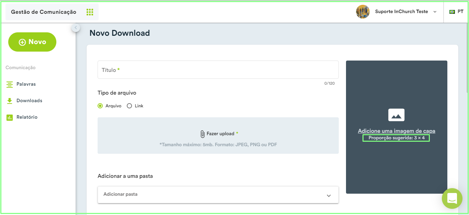Expand the Adicionar pasta dropdown
The width and height of the screenshot is (469, 215).
(x=218, y=195)
